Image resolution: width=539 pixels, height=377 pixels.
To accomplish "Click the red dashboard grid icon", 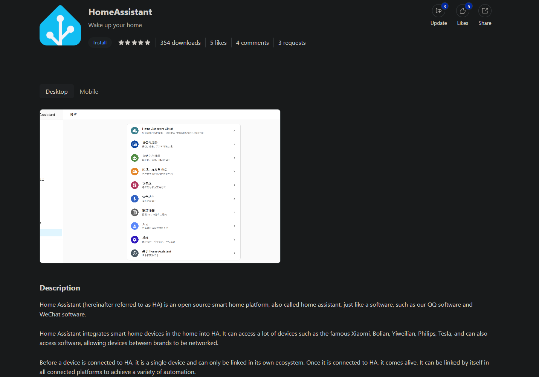I will pyautogui.click(x=135, y=185).
